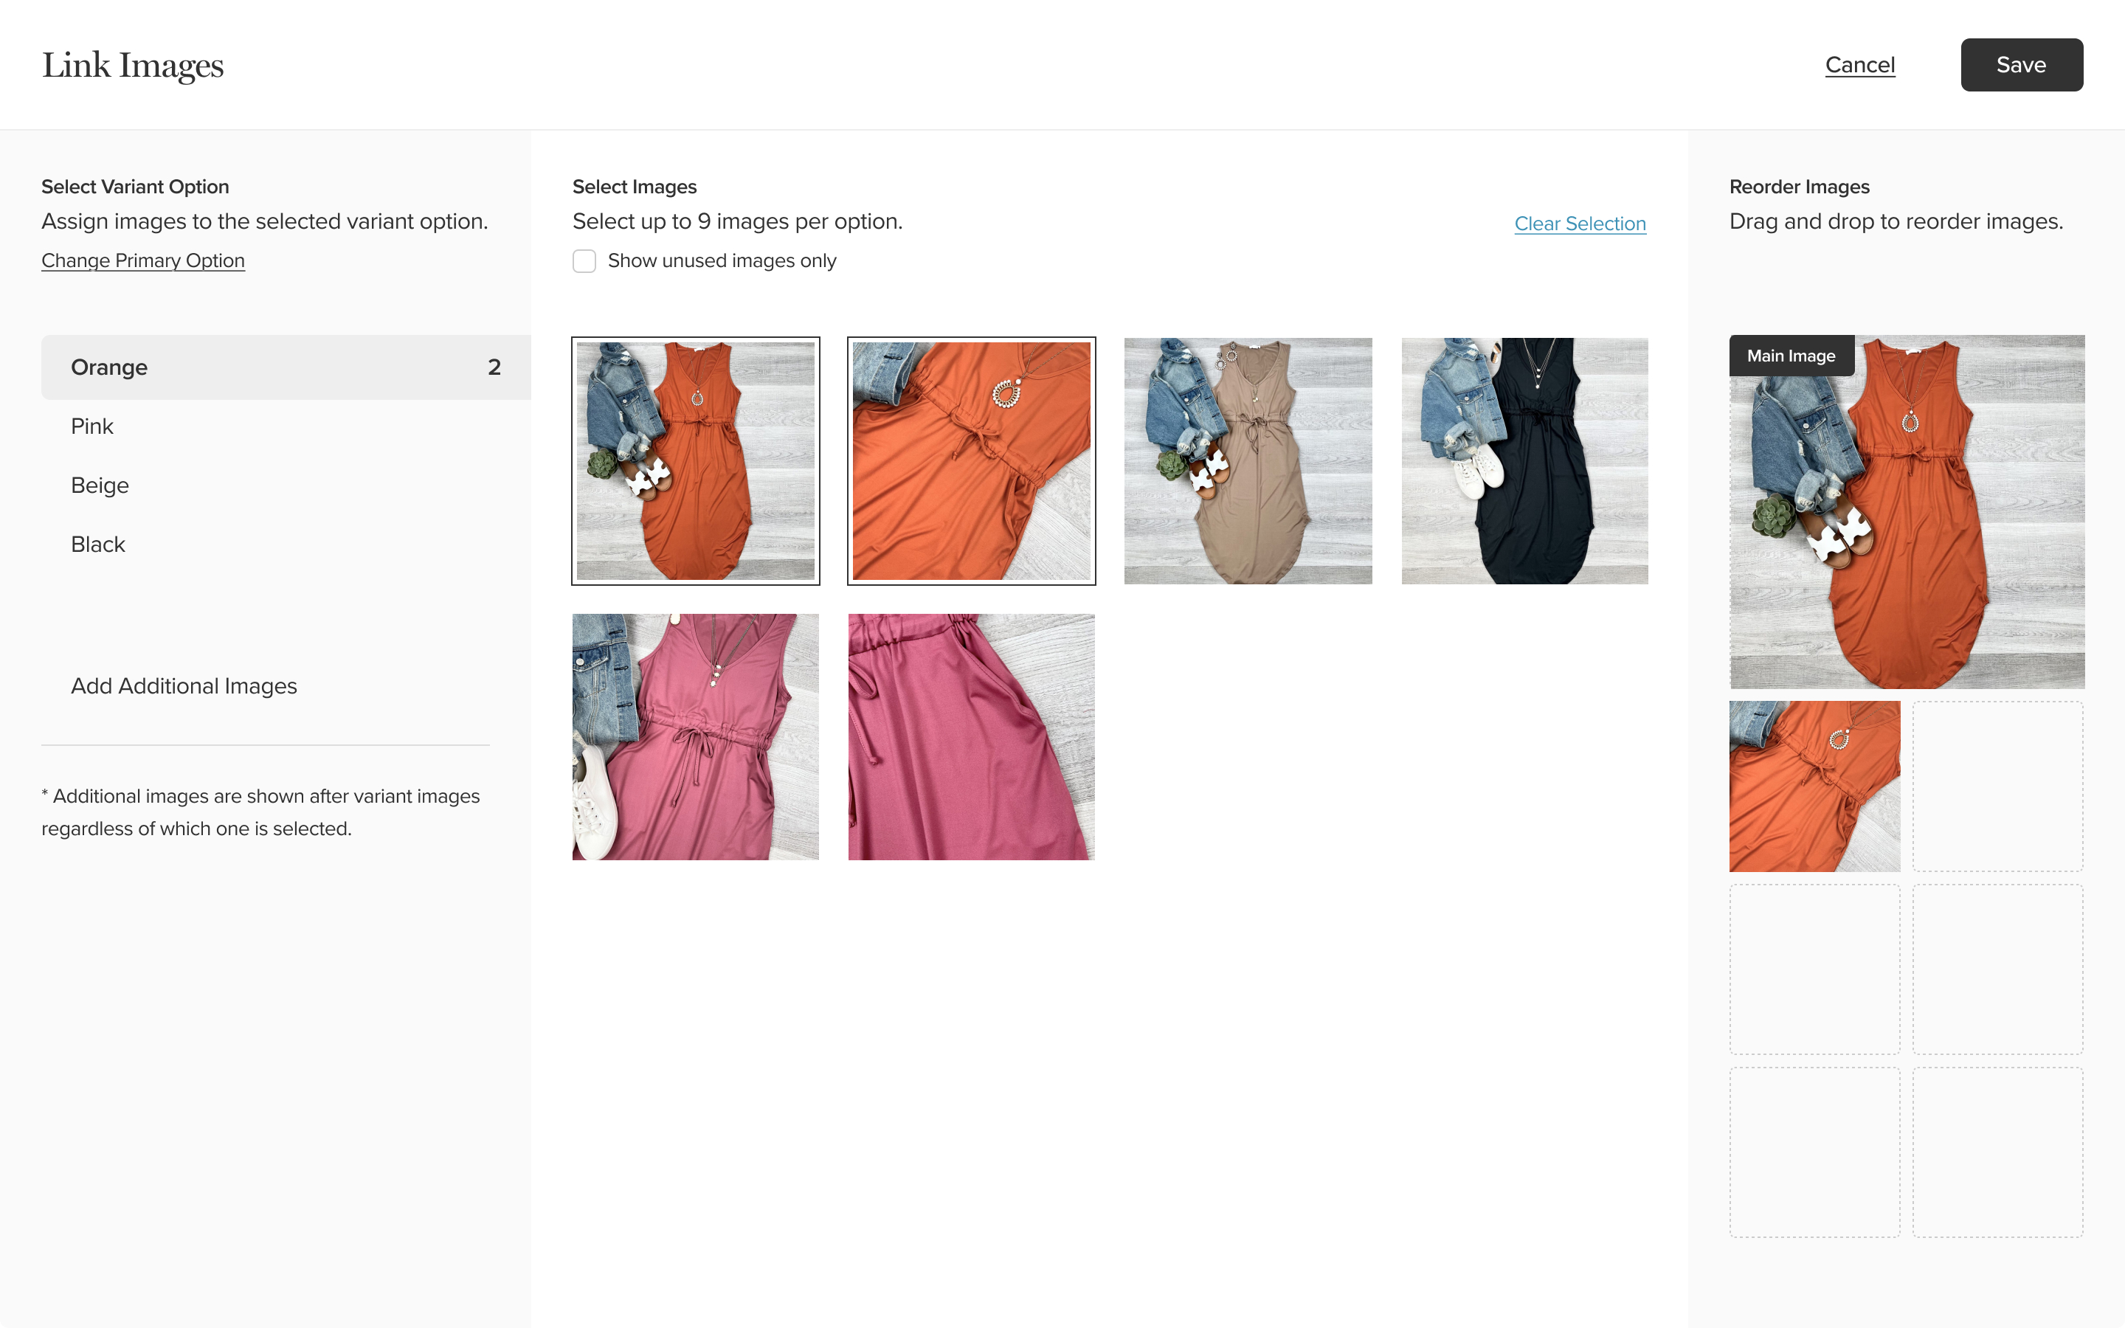The height and width of the screenshot is (1328, 2125).
Task: Select the pink dress close-up thumbnail
Action: (971, 737)
